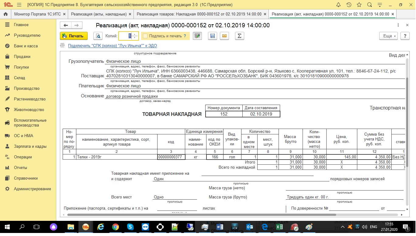Toggle document editing mode icon
The height and width of the screenshot is (236, 416).
(198, 36)
